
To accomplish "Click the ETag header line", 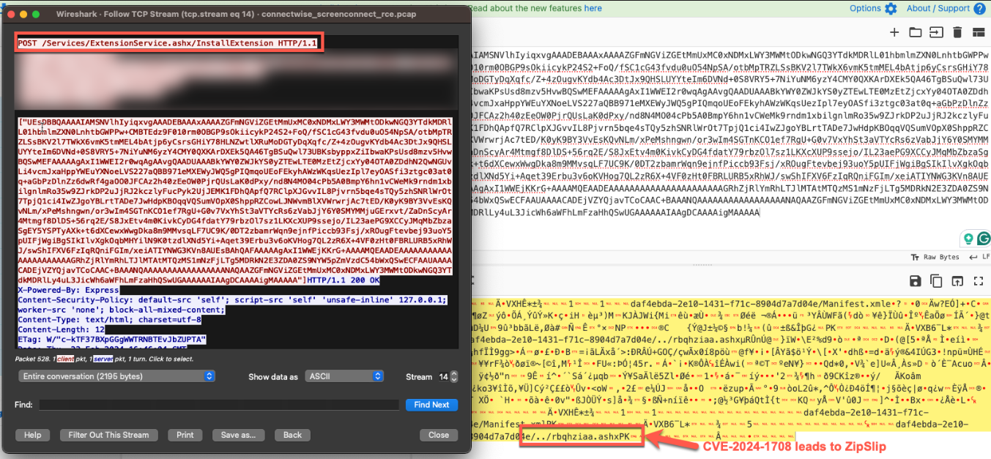I will pyautogui.click(x=111, y=340).
